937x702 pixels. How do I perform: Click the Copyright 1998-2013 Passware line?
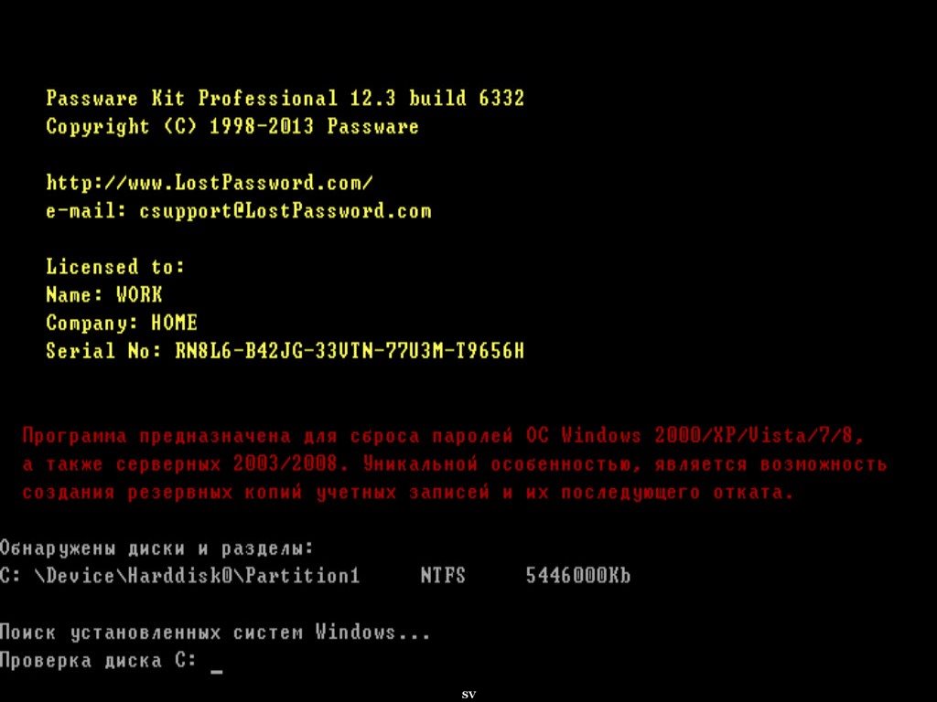tap(232, 126)
